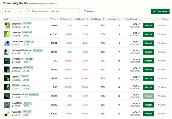Screen dimensions: 172x119
Task: Sort by Profit Share column arrows
Action: pyautogui.click(x=103, y=19)
